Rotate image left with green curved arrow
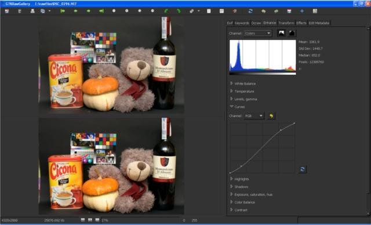 (166, 11)
